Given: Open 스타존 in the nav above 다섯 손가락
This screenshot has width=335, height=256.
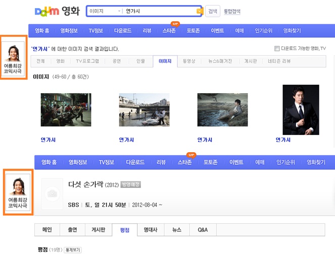Looking at the screenshot, I should [x=185, y=162].
